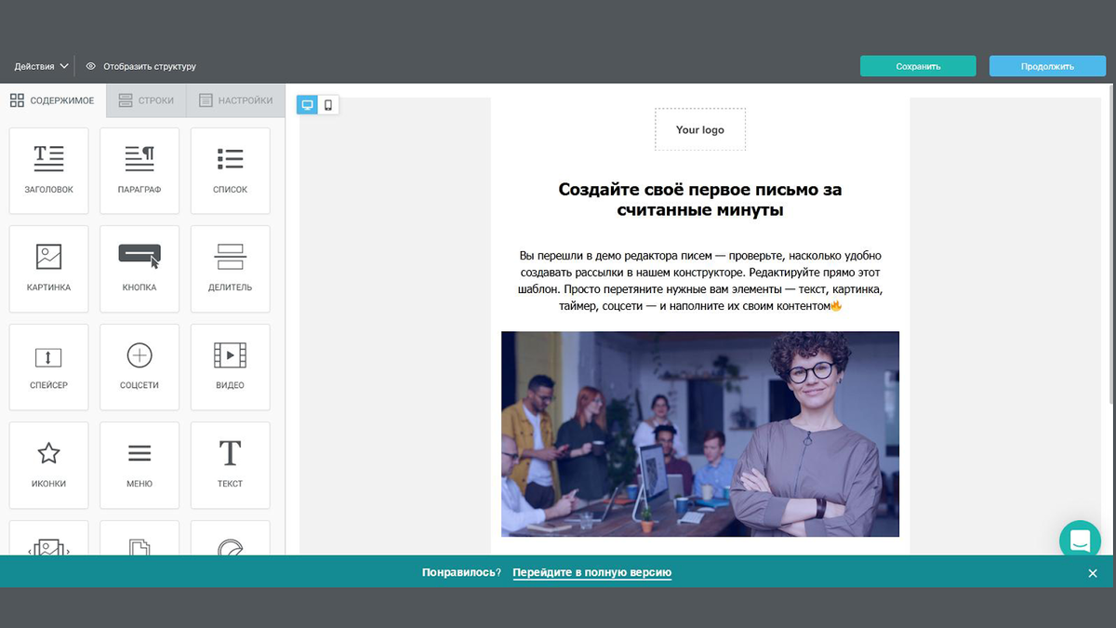This screenshot has height=628, width=1116.
Task: Open the chat support widget
Action: [1080, 541]
